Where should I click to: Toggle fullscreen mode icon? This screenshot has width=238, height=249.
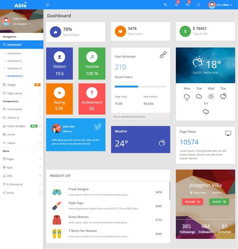[198, 5]
